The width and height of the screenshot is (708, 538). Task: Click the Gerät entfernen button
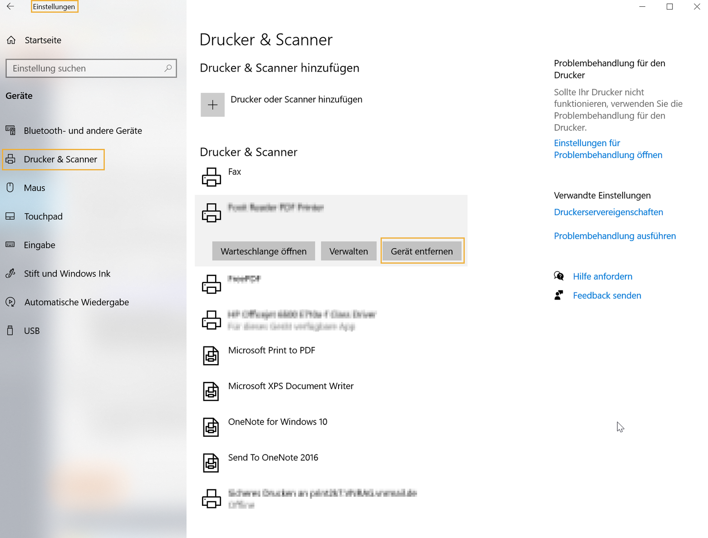pos(422,251)
